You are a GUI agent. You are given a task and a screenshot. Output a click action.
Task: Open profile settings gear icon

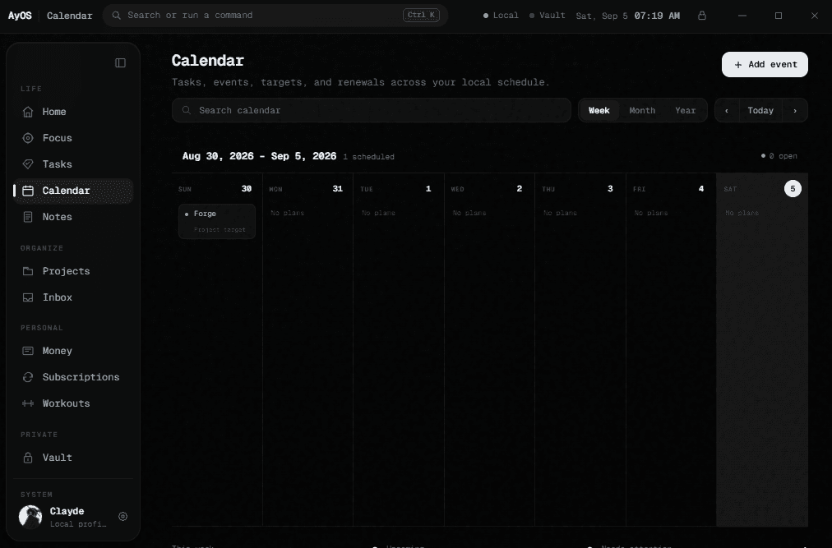(x=122, y=517)
